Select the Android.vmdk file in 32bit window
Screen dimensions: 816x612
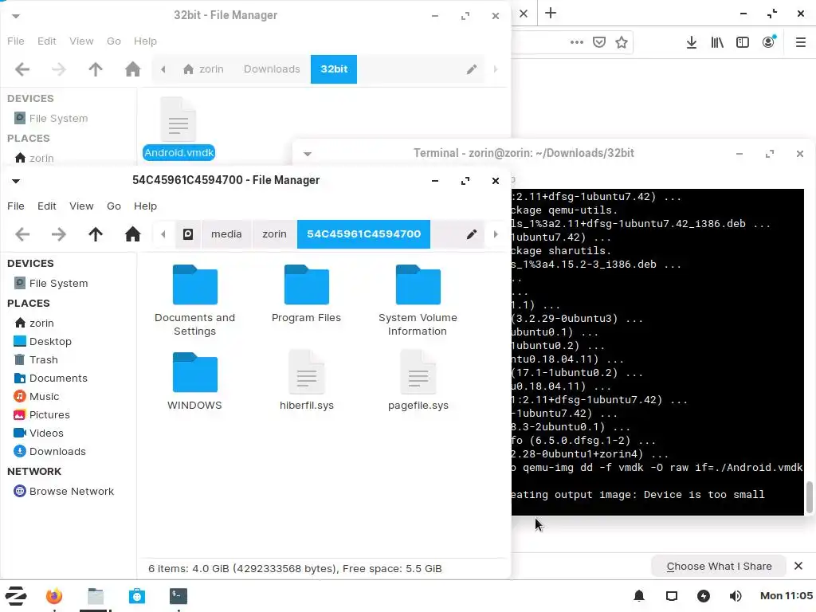[178, 128]
